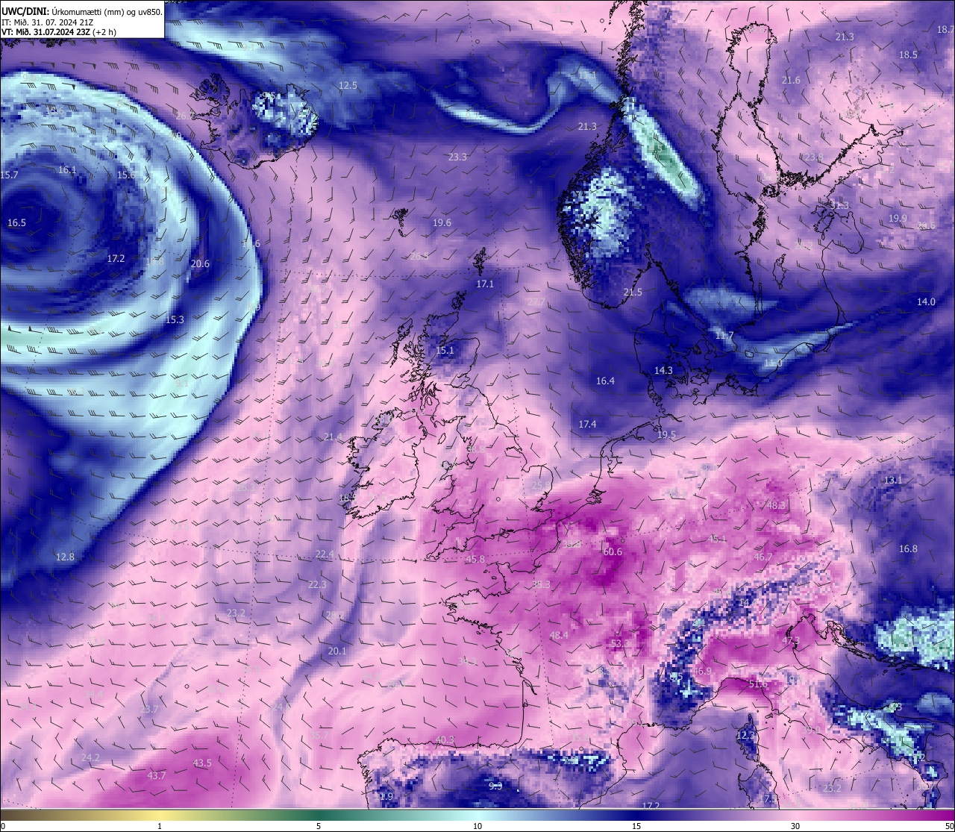Click the 0 tick on the colour scale
The height and width of the screenshot is (832, 955).
(2, 826)
